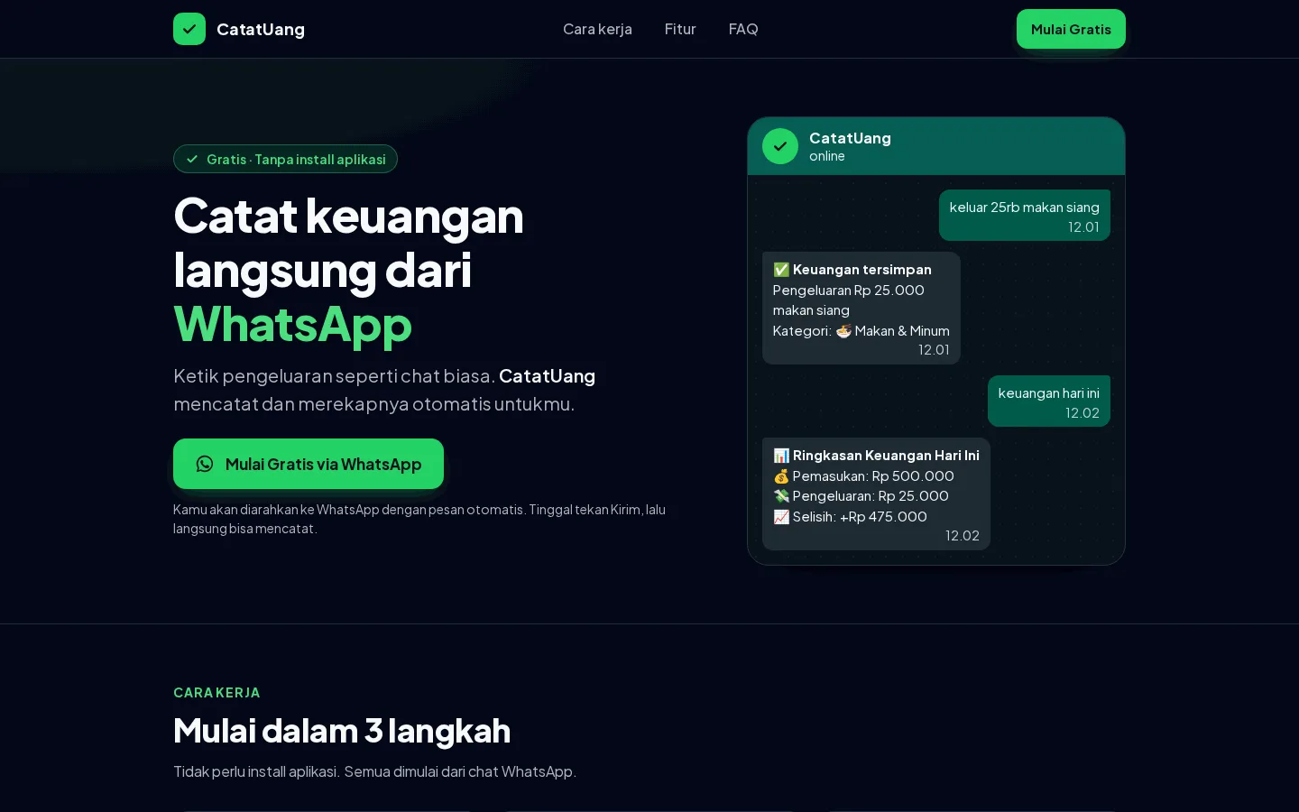This screenshot has height=812, width=1299.
Task: Click the 'Mulai dalam 3 langkah' heading
Action: [x=342, y=731]
